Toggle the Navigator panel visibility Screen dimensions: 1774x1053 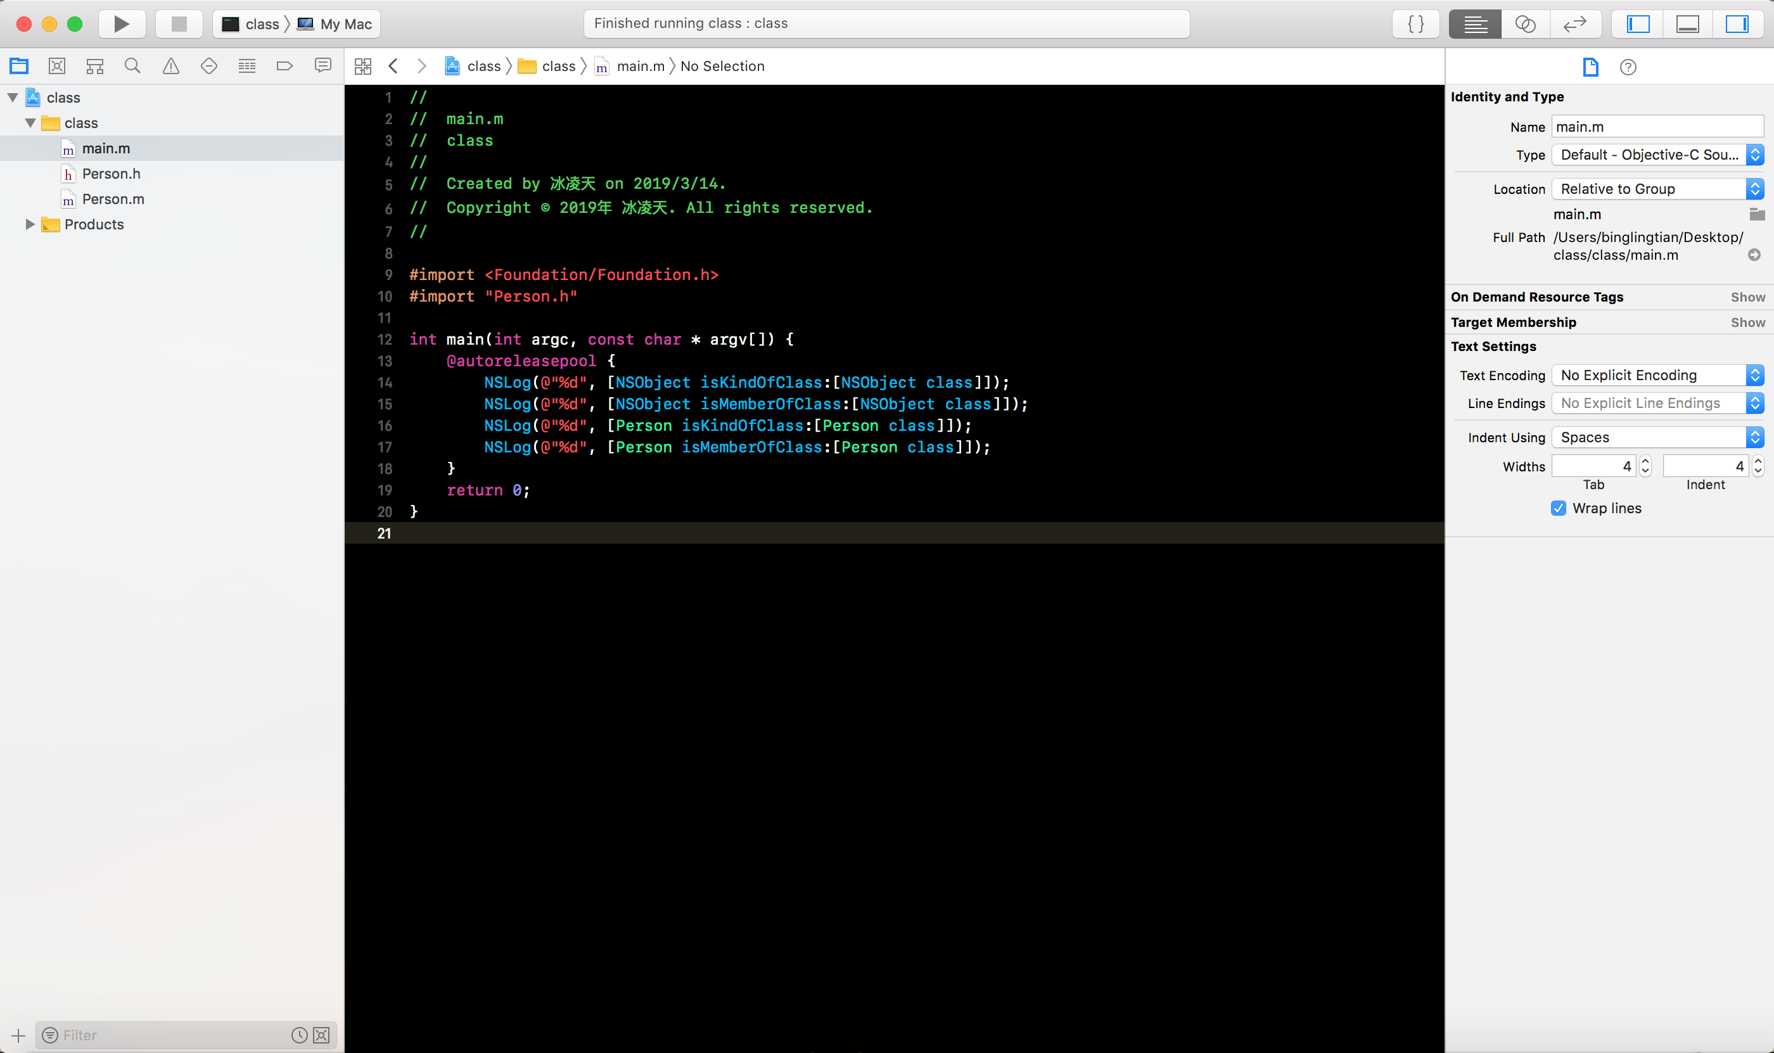coord(1638,24)
